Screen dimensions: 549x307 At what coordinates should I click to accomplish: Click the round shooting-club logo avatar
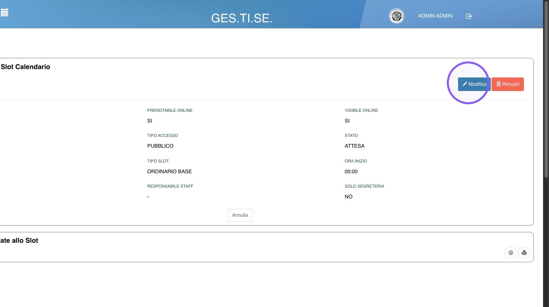[397, 16]
